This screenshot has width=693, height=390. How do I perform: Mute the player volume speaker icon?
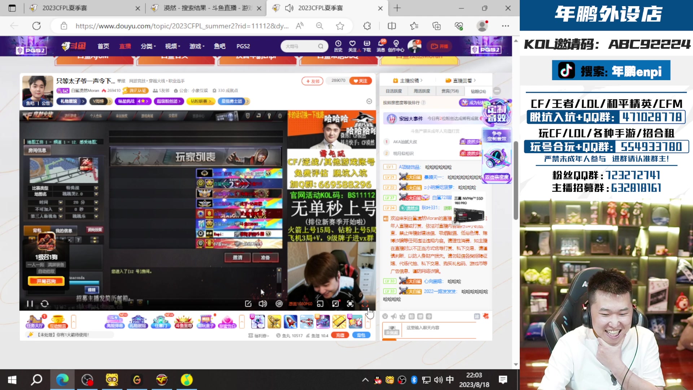[263, 304]
